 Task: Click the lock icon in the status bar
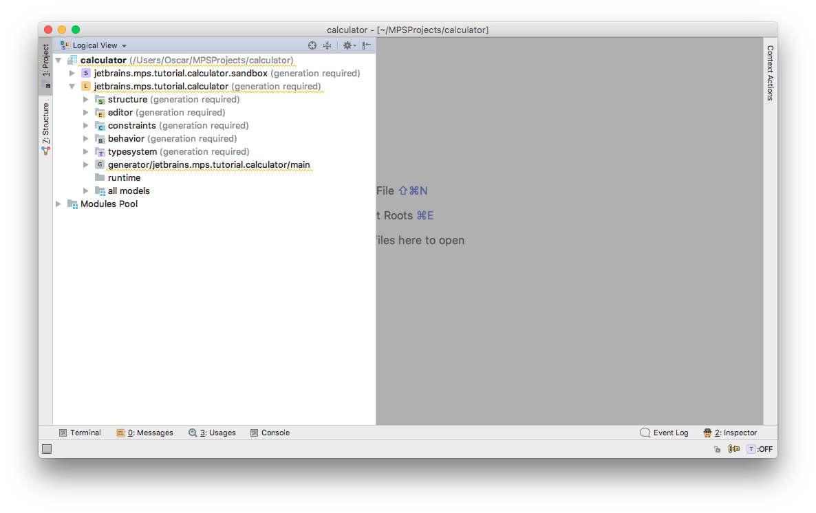pos(718,449)
